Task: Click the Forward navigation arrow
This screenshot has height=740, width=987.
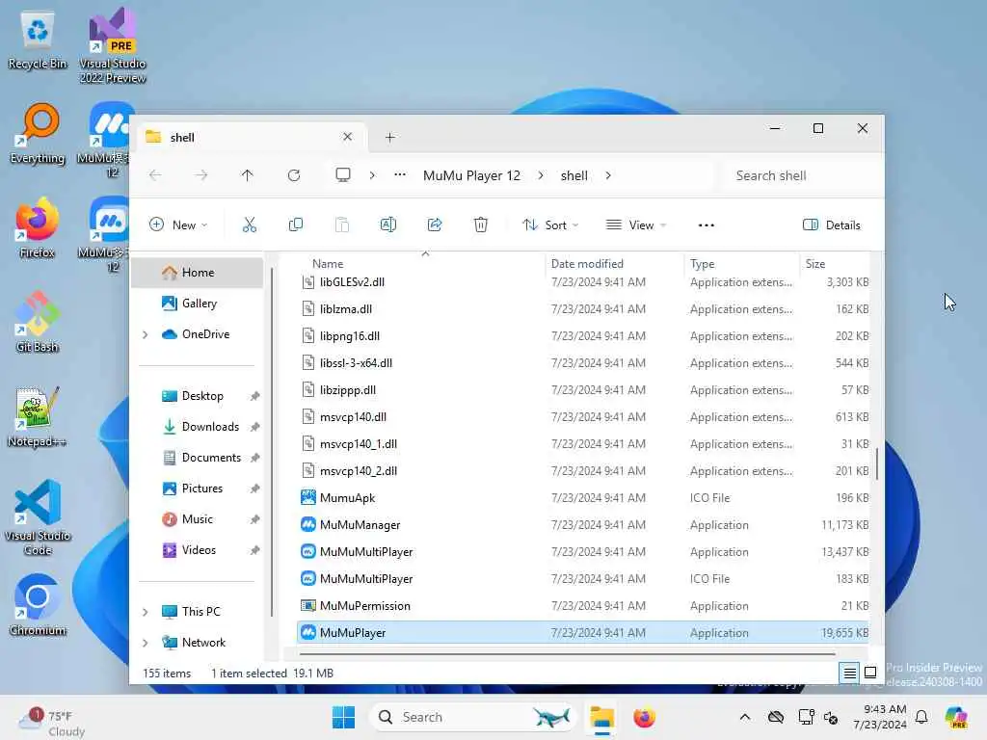Action: 200,175
